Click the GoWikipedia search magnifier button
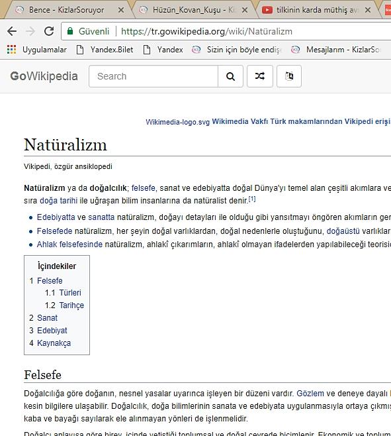Viewport: 391px width, 436px height. point(230,76)
